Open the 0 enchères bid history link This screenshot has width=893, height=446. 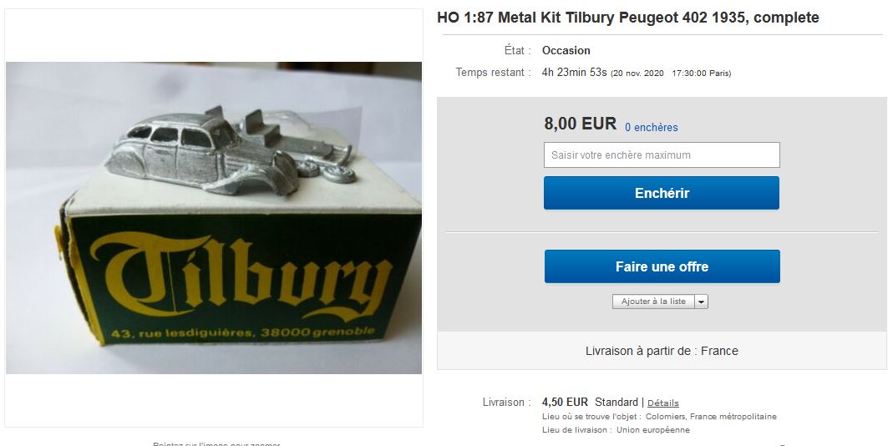[x=651, y=128]
